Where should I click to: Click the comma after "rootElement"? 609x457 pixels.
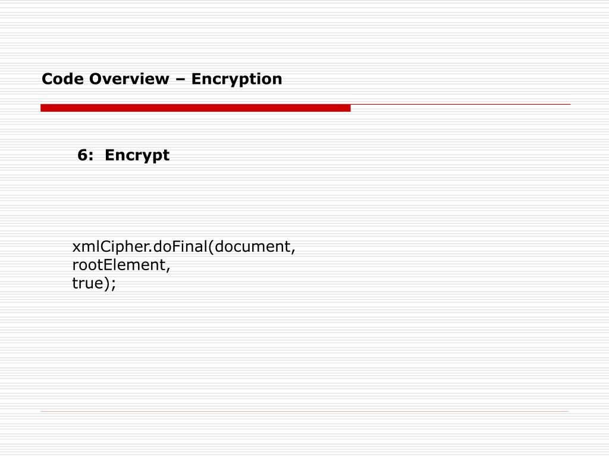[x=169, y=270]
